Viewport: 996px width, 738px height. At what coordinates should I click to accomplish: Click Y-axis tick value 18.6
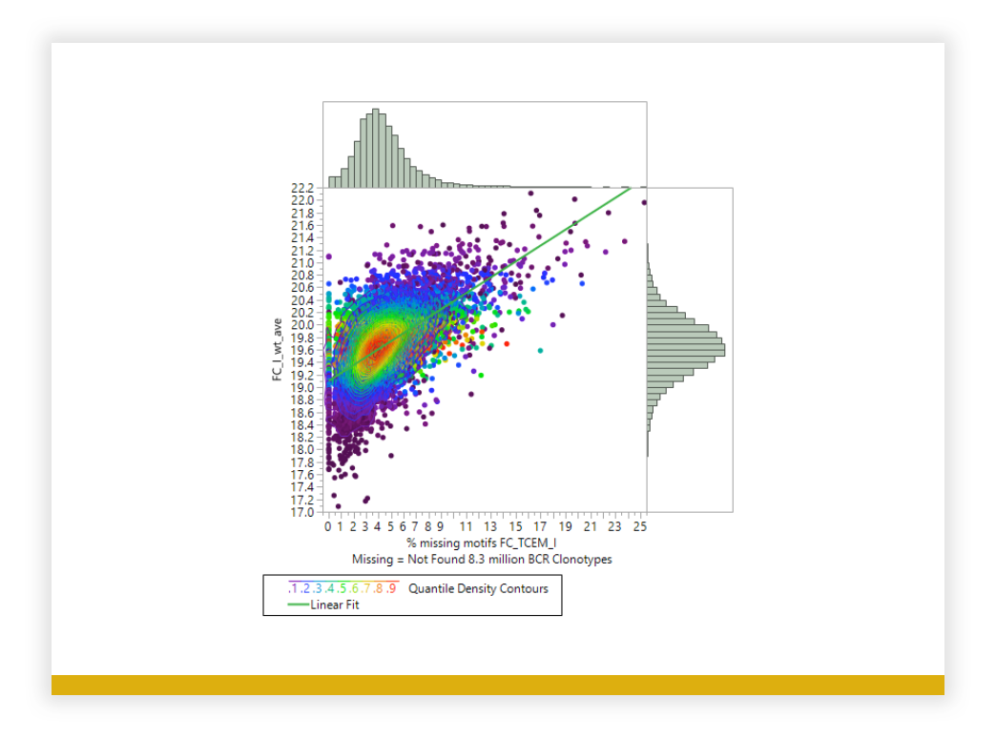click(x=302, y=413)
